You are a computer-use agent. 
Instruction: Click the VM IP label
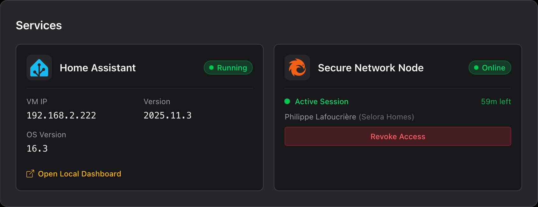pos(37,102)
